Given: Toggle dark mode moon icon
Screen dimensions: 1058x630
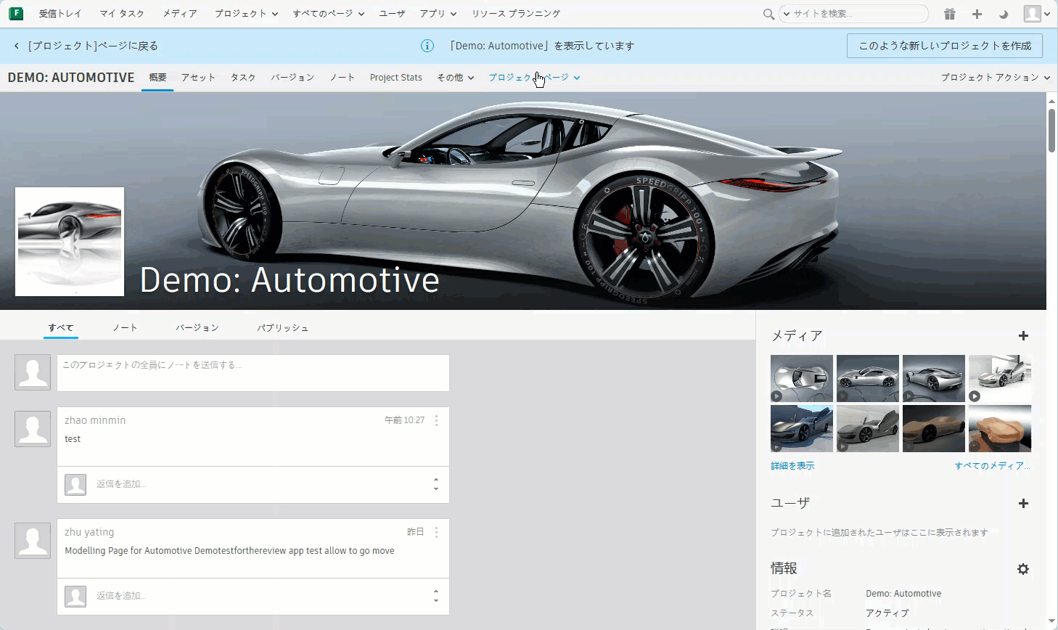Looking at the screenshot, I should tap(1004, 14).
